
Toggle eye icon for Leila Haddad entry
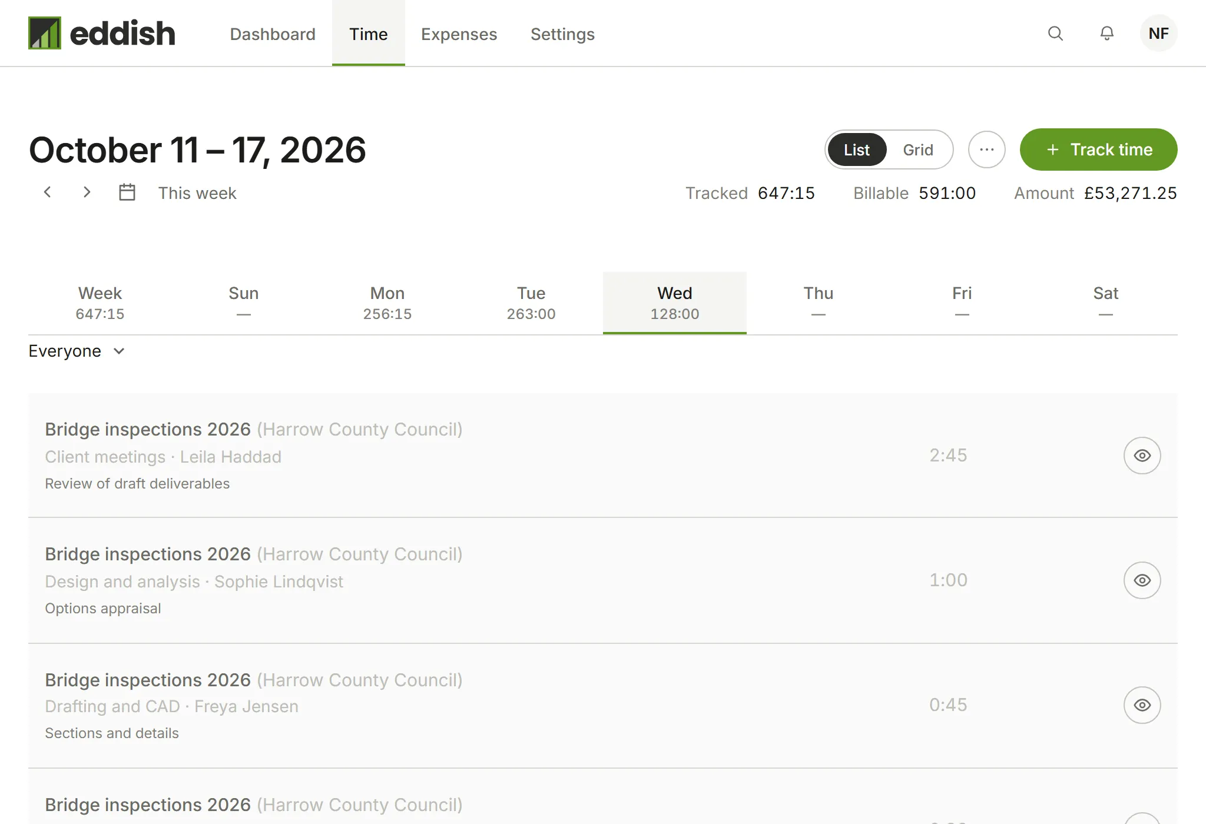coord(1142,456)
